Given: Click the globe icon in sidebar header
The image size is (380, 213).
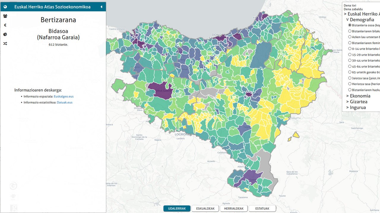Looking at the screenshot, I should pyautogui.click(x=5, y=7).
